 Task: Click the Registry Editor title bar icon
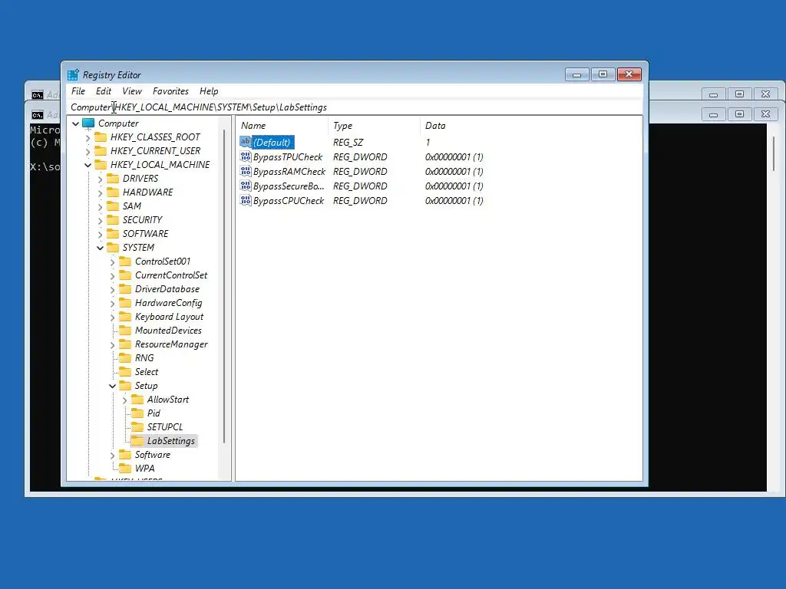pos(73,74)
